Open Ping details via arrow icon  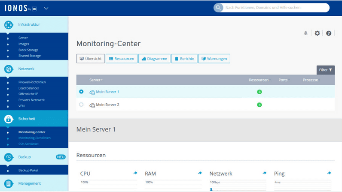(x=329, y=173)
